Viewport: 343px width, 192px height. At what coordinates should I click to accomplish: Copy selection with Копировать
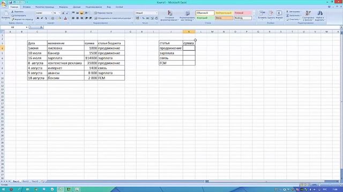pos(18,15)
